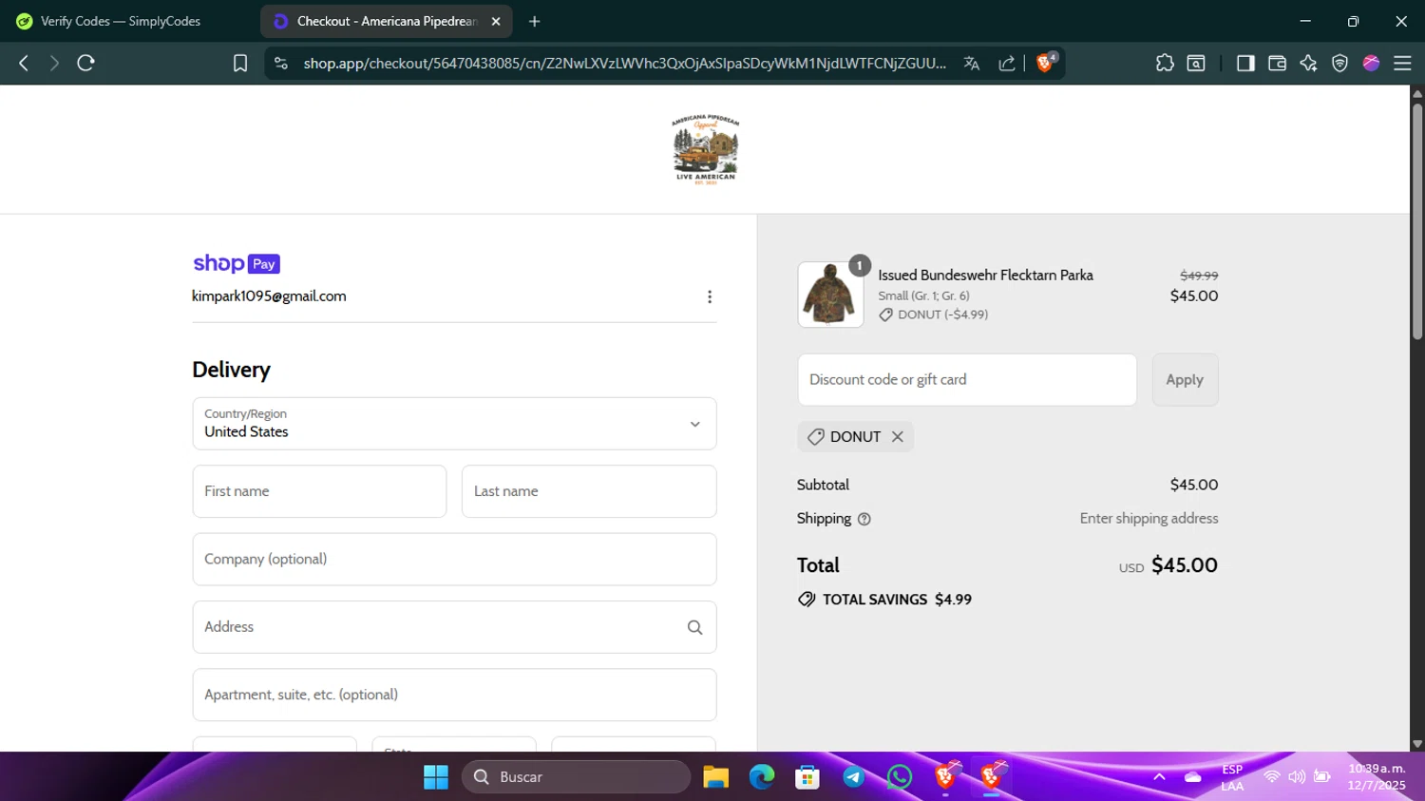Remove the DONUT discount code
This screenshot has width=1425, height=801.
pos(897,437)
